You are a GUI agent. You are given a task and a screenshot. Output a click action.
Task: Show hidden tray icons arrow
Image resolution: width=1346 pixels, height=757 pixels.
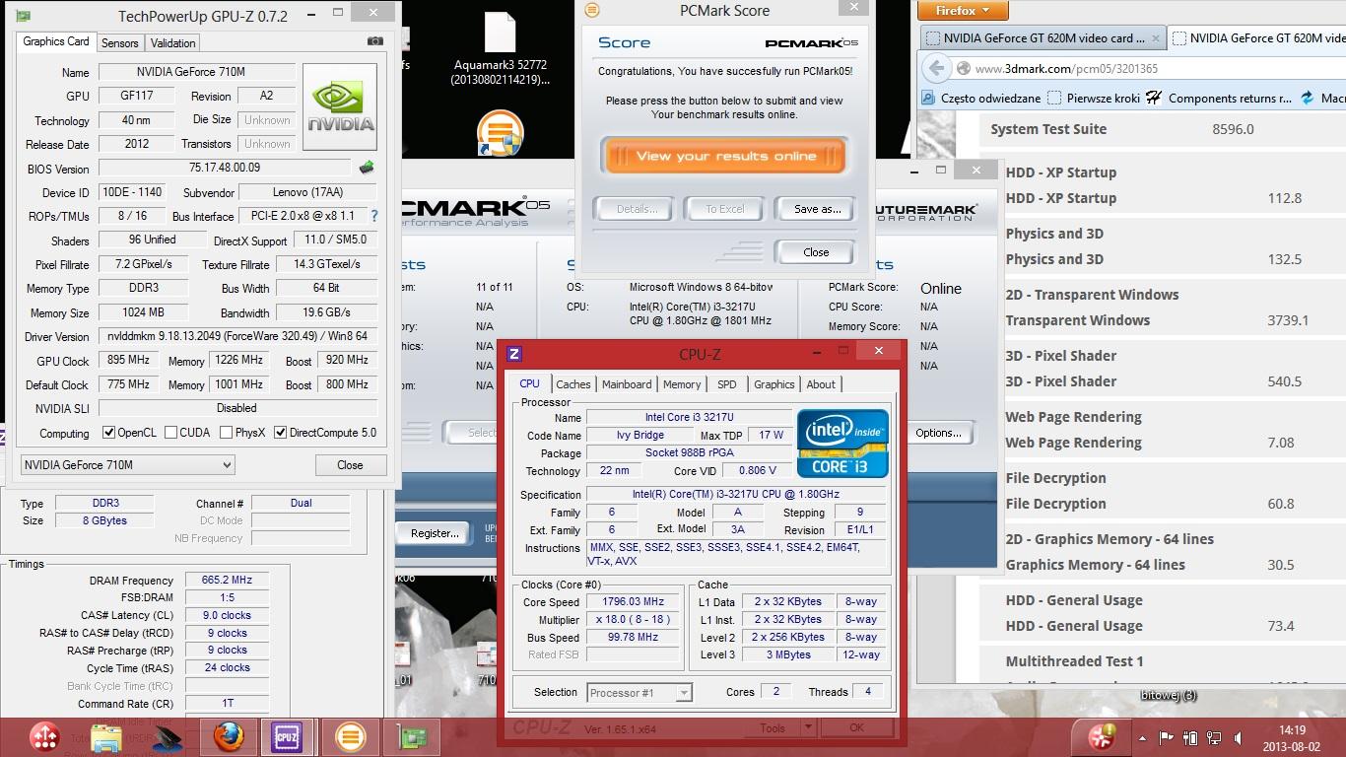1143,737
